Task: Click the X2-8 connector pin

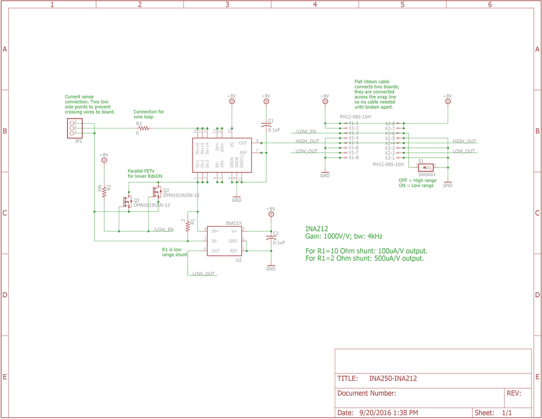Action: tap(392, 124)
